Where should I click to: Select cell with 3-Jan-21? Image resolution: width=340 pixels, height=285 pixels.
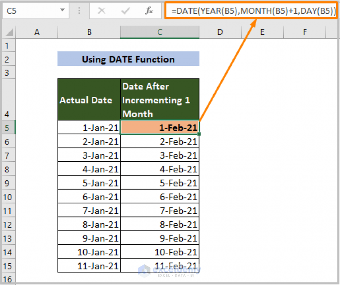coord(89,155)
